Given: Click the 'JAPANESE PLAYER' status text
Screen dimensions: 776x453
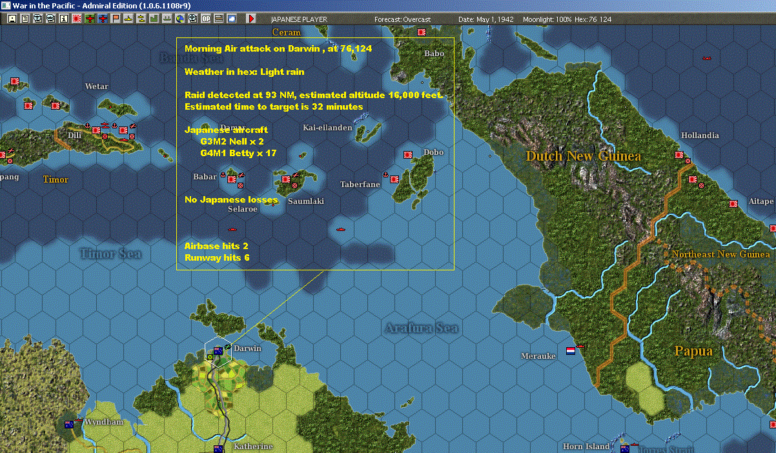Looking at the screenshot, I should click(x=299, y=19).
